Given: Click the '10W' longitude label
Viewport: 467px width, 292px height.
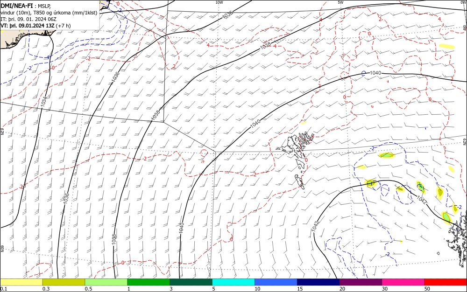Looking at the screenshot, I should (x=219, y=2).
